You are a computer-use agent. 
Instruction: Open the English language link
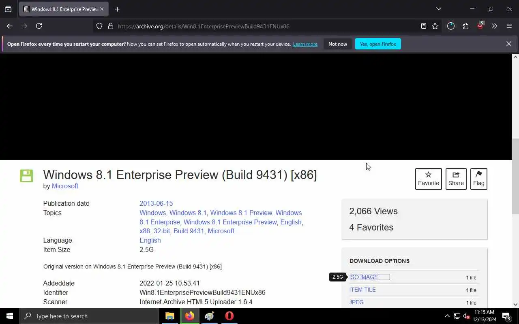click(x=150, y=240)
